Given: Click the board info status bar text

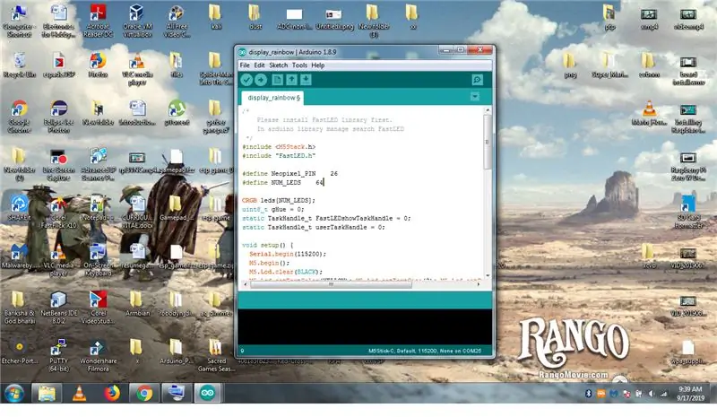Looking at the screenshot, I should [425, 351].
